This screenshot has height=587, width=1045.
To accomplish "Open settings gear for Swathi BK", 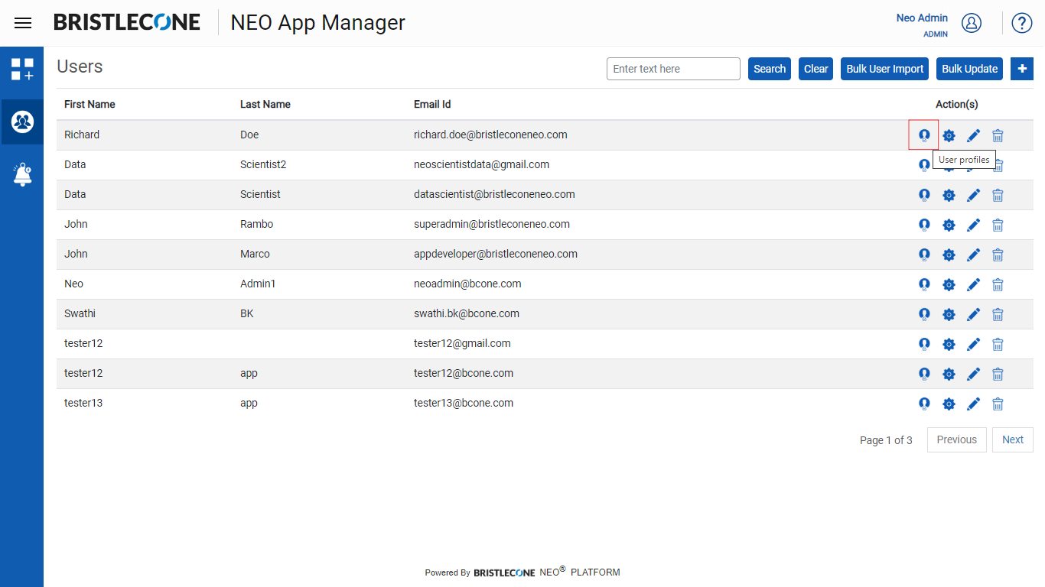I will coord(949,314).
